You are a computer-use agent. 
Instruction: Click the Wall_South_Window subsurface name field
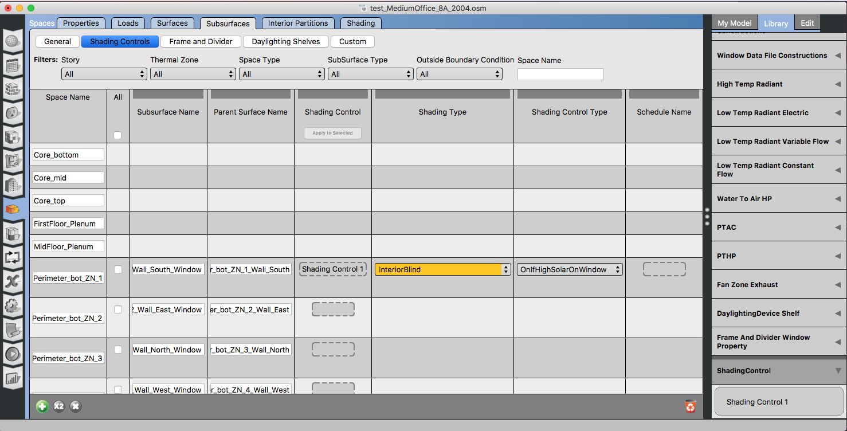168,269
